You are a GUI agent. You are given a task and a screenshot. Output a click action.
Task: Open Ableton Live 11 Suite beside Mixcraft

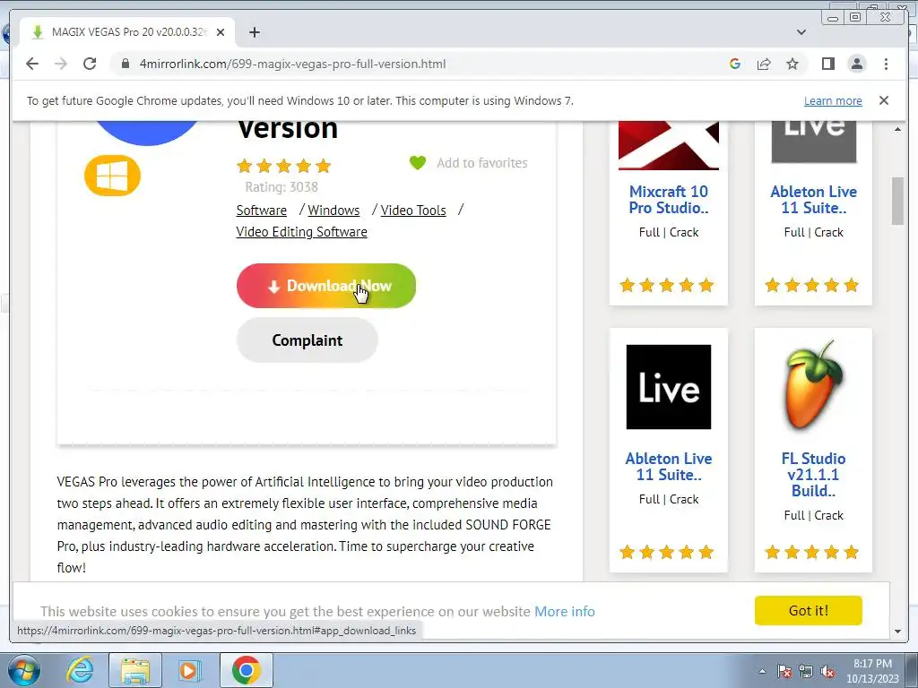(813, 200)
